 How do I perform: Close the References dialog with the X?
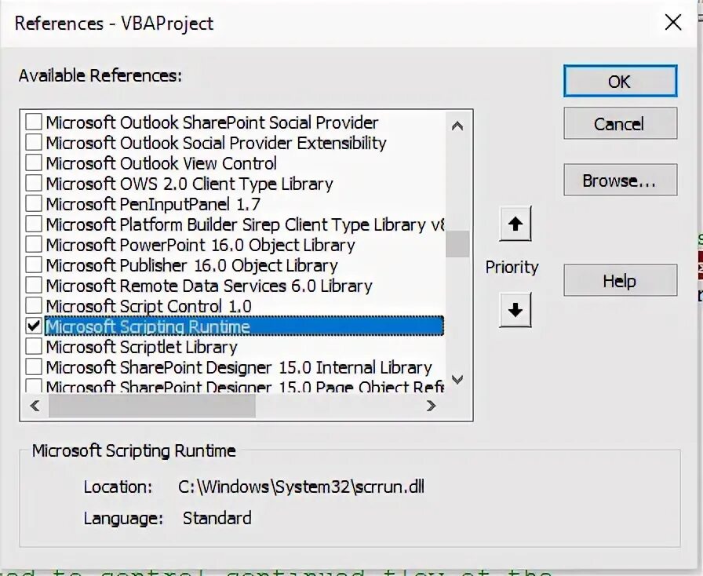pyautogui.click(x=673, y=22)
